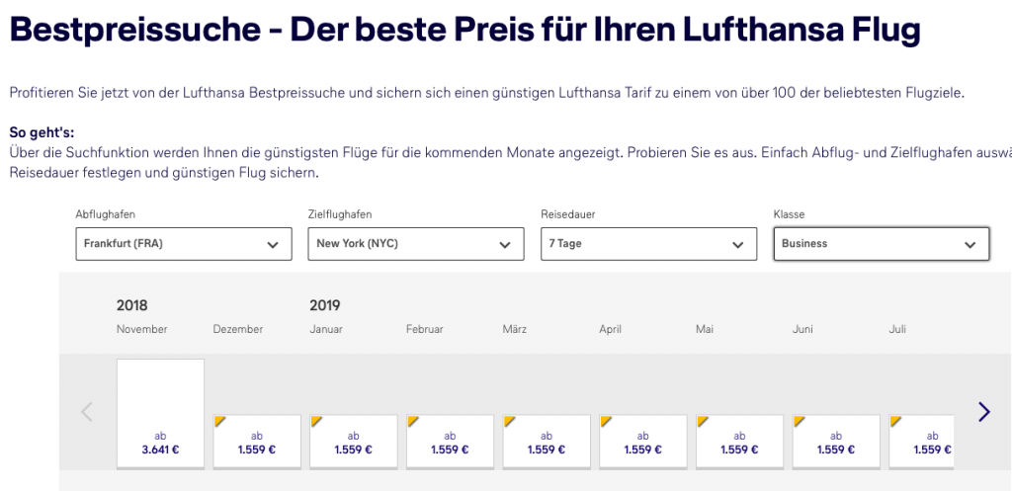
Task: Click the Januar month label
Action: point(327,329)
